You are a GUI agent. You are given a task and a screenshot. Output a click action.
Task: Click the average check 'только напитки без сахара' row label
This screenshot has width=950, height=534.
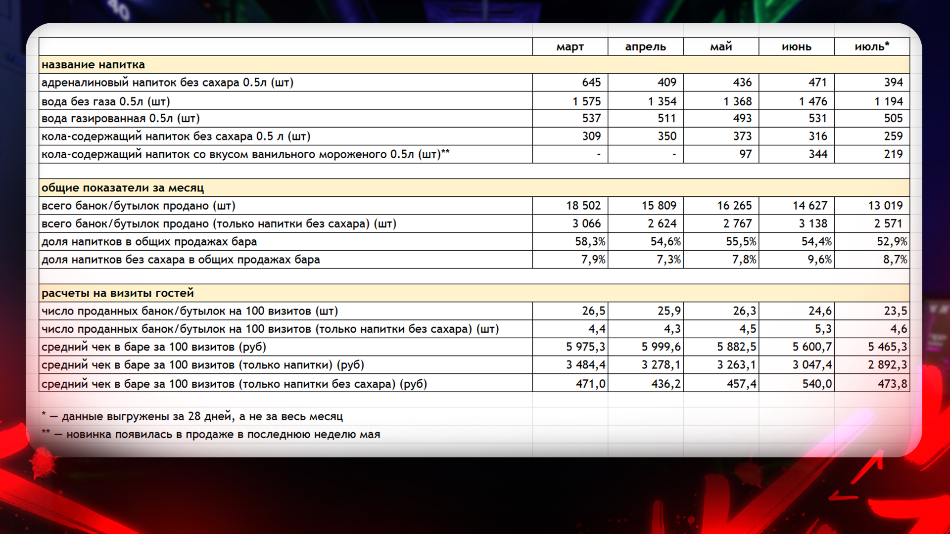click(234, 384)
